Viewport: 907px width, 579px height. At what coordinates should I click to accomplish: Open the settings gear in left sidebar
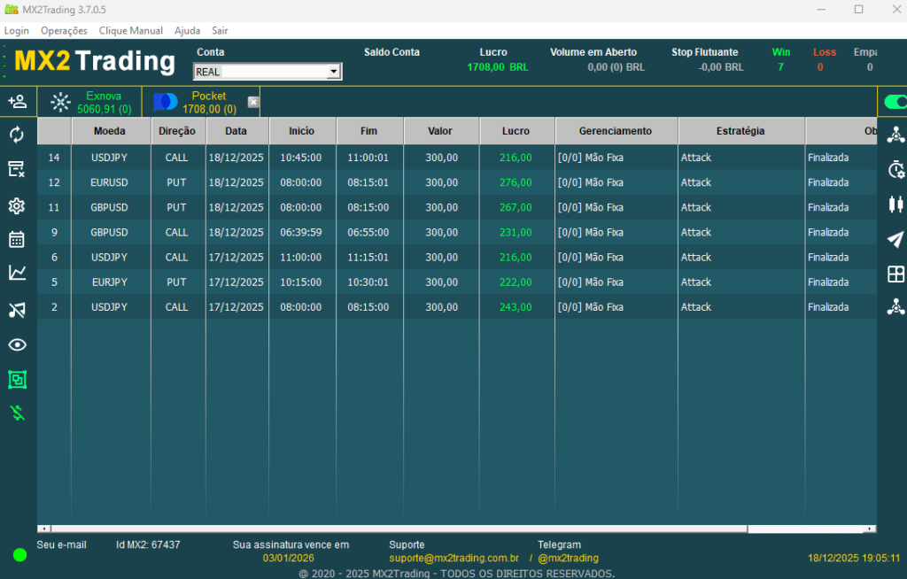17,206
